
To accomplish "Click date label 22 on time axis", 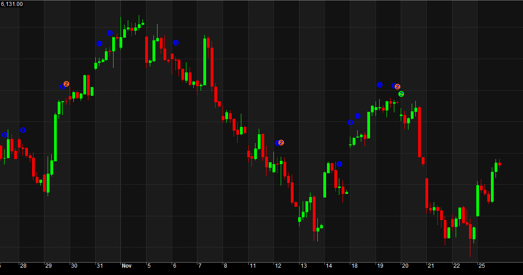I will pos(456,266).
